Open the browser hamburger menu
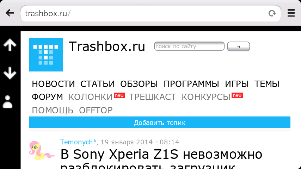 [x=291, y=13]
